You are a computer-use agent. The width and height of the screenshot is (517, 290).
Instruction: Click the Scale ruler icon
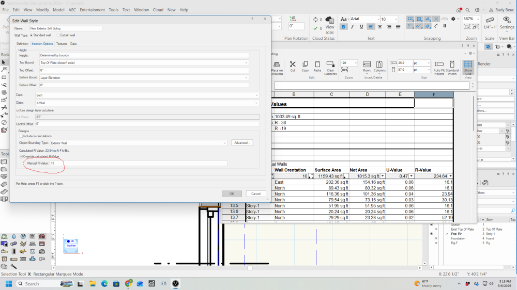pyautogui.click(x=490, y=20)
